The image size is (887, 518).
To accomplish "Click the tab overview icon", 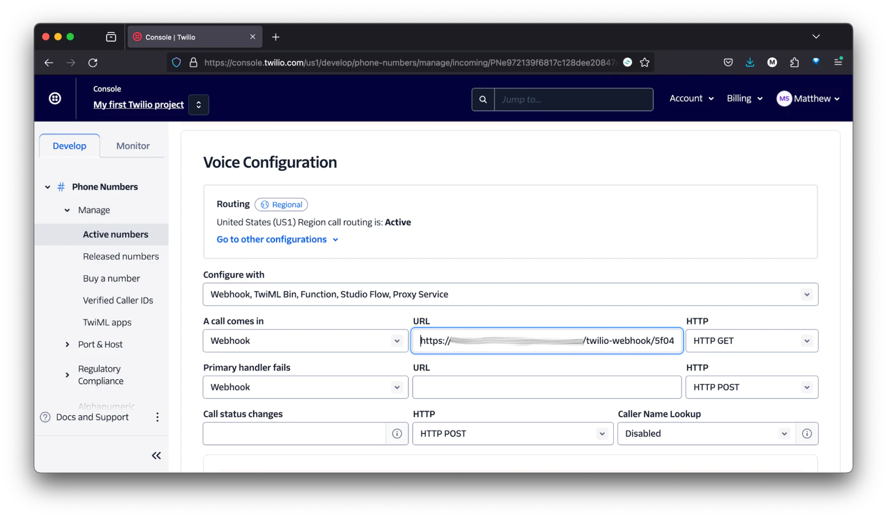I will pyautogui.click(x=111, y=37).
